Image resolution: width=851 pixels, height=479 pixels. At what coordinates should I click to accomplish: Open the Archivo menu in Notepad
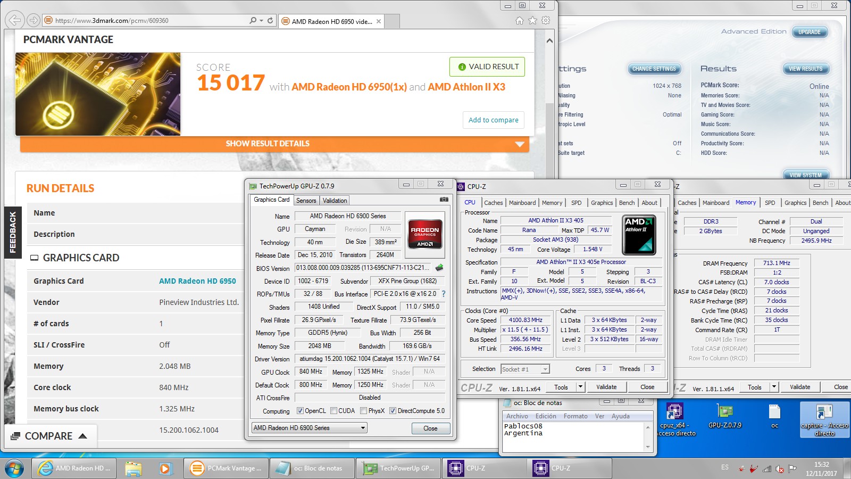pos(517,416)
